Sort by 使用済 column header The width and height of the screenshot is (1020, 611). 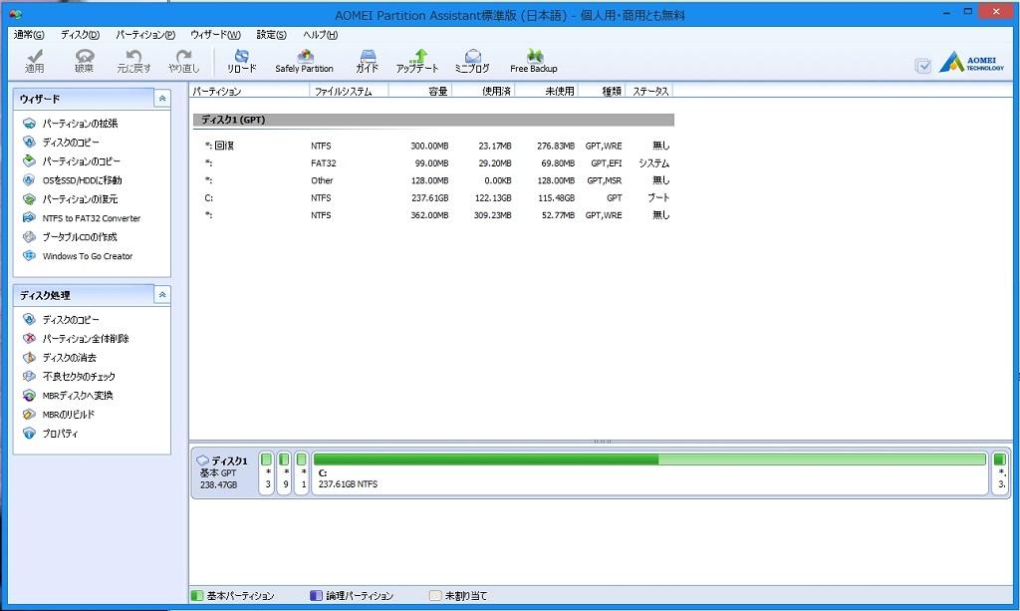coord(483,91)
